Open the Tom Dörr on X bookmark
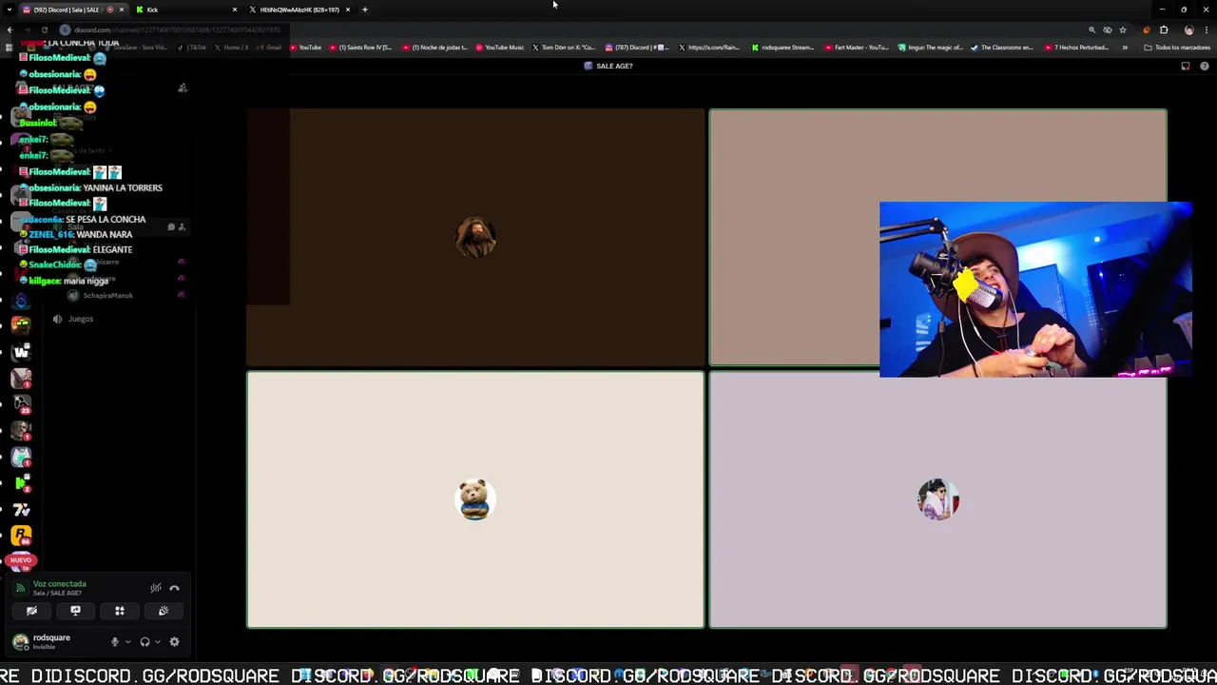This screenshot has height=685, width=1217. [x=564, y=47]
